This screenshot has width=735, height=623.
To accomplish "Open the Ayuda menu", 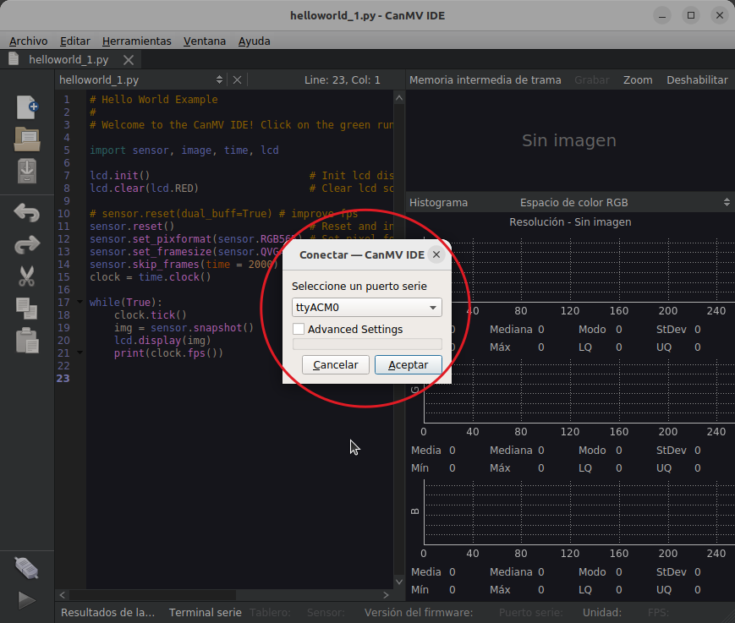I will pyautogui.click(x=254, y=41).
